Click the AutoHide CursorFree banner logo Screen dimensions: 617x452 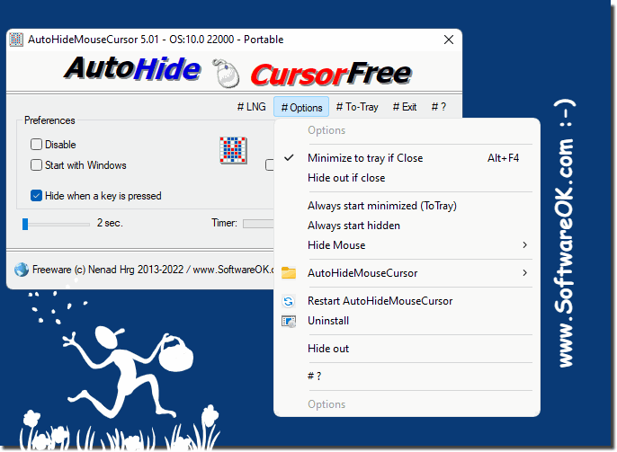pyautogui.click(x=237, y=72)
